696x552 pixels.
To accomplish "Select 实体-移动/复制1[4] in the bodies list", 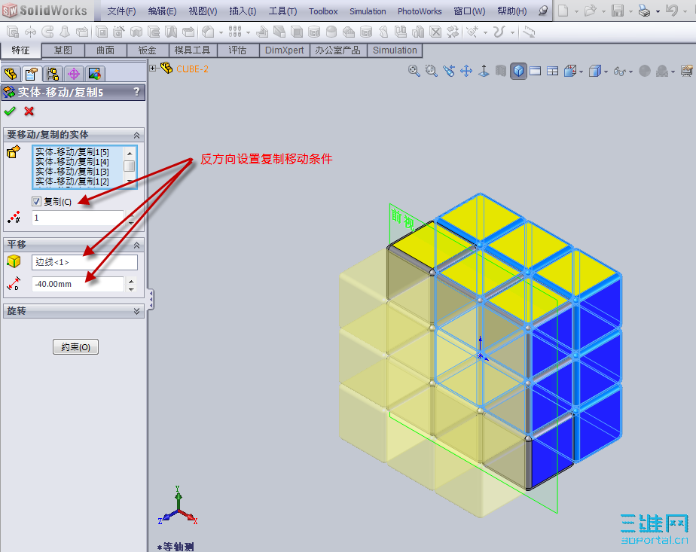I will (72, 162).
